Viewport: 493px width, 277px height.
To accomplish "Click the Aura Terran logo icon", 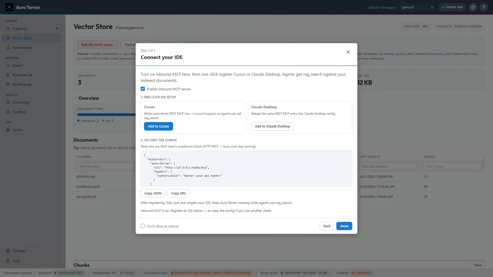I will (x=9, y=7).
